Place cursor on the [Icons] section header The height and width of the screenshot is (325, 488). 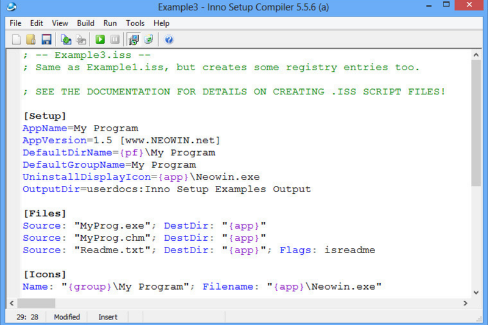[x=45, y=274]
